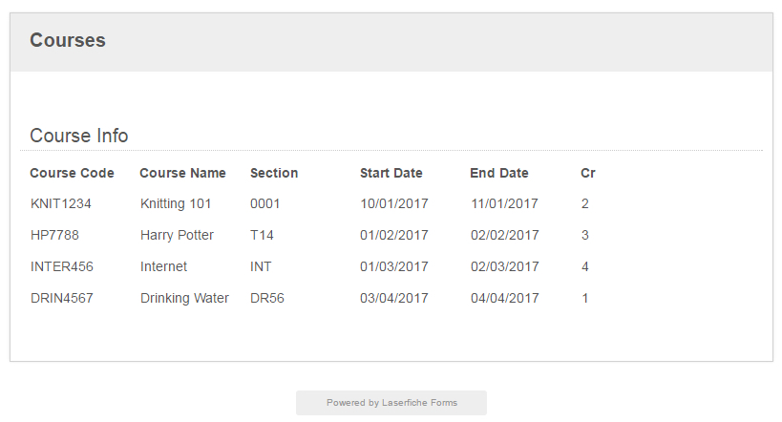This screenshot has height=422, width=782.
Task: Select end date 02/02/2017
Action: pyautogui.click(x=505, y=235)
